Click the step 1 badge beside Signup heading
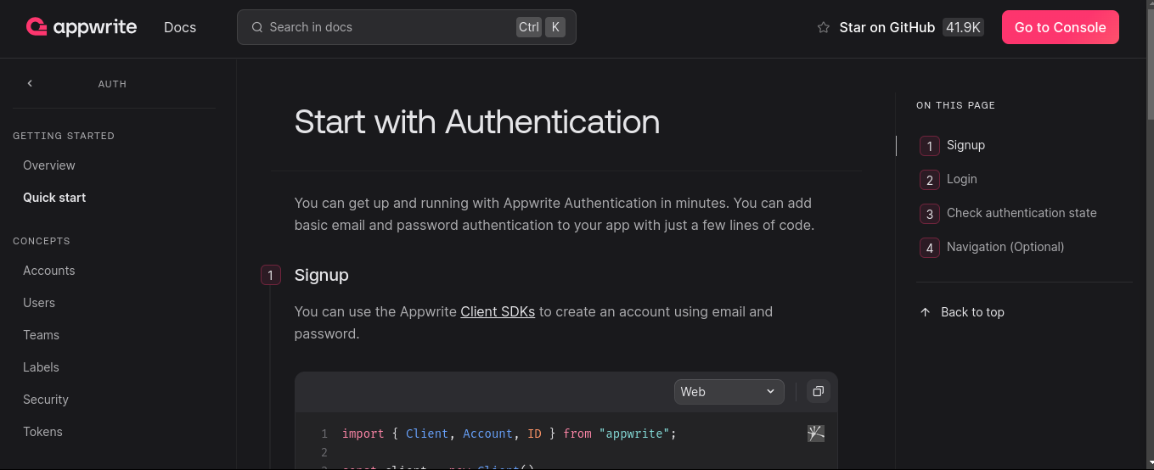1154x470 pixels. pos(271,275)
